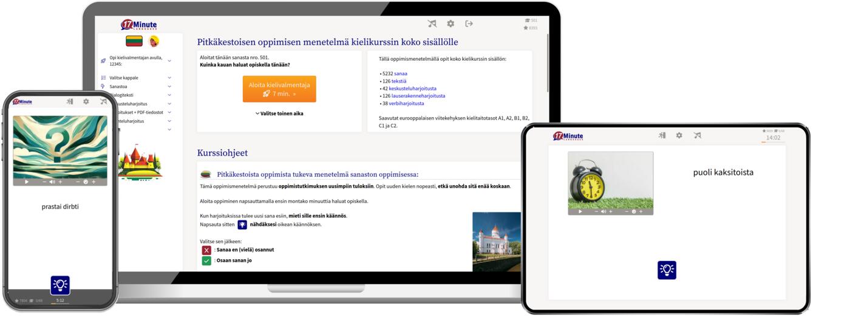Viewport: 850px width, 323px height.
Task: Open the 'keskusteluharjoitusta' link
Action: (412, 88)
